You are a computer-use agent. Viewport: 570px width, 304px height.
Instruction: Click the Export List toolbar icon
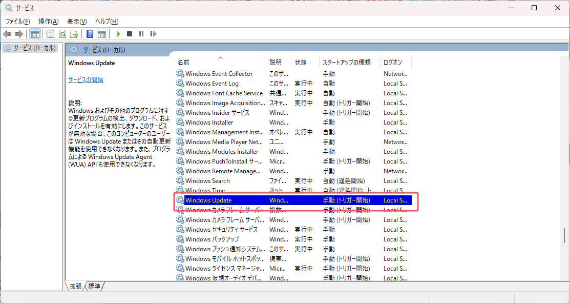point(74,34)
